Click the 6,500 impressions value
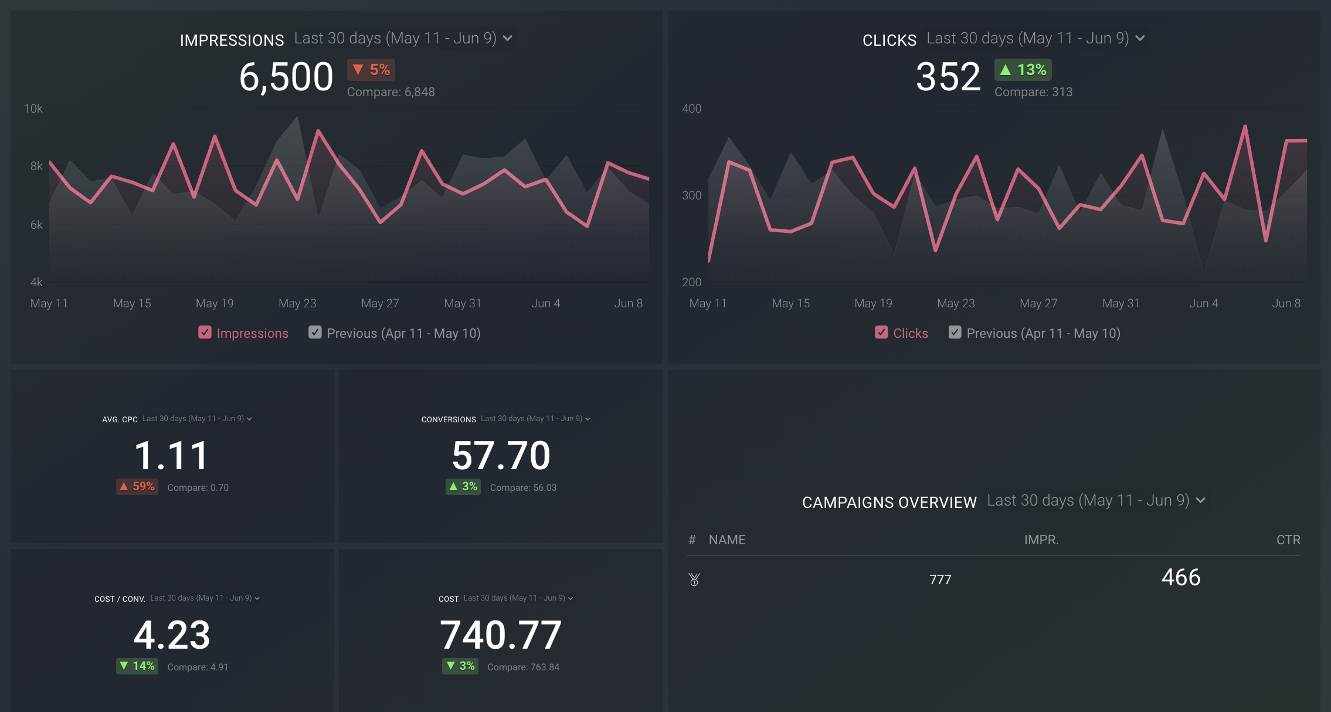Viewport: 1331px width, 712px height. tap(286, 77)
